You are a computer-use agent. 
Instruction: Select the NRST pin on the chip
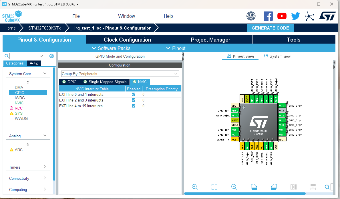click(x=235, y=120)
